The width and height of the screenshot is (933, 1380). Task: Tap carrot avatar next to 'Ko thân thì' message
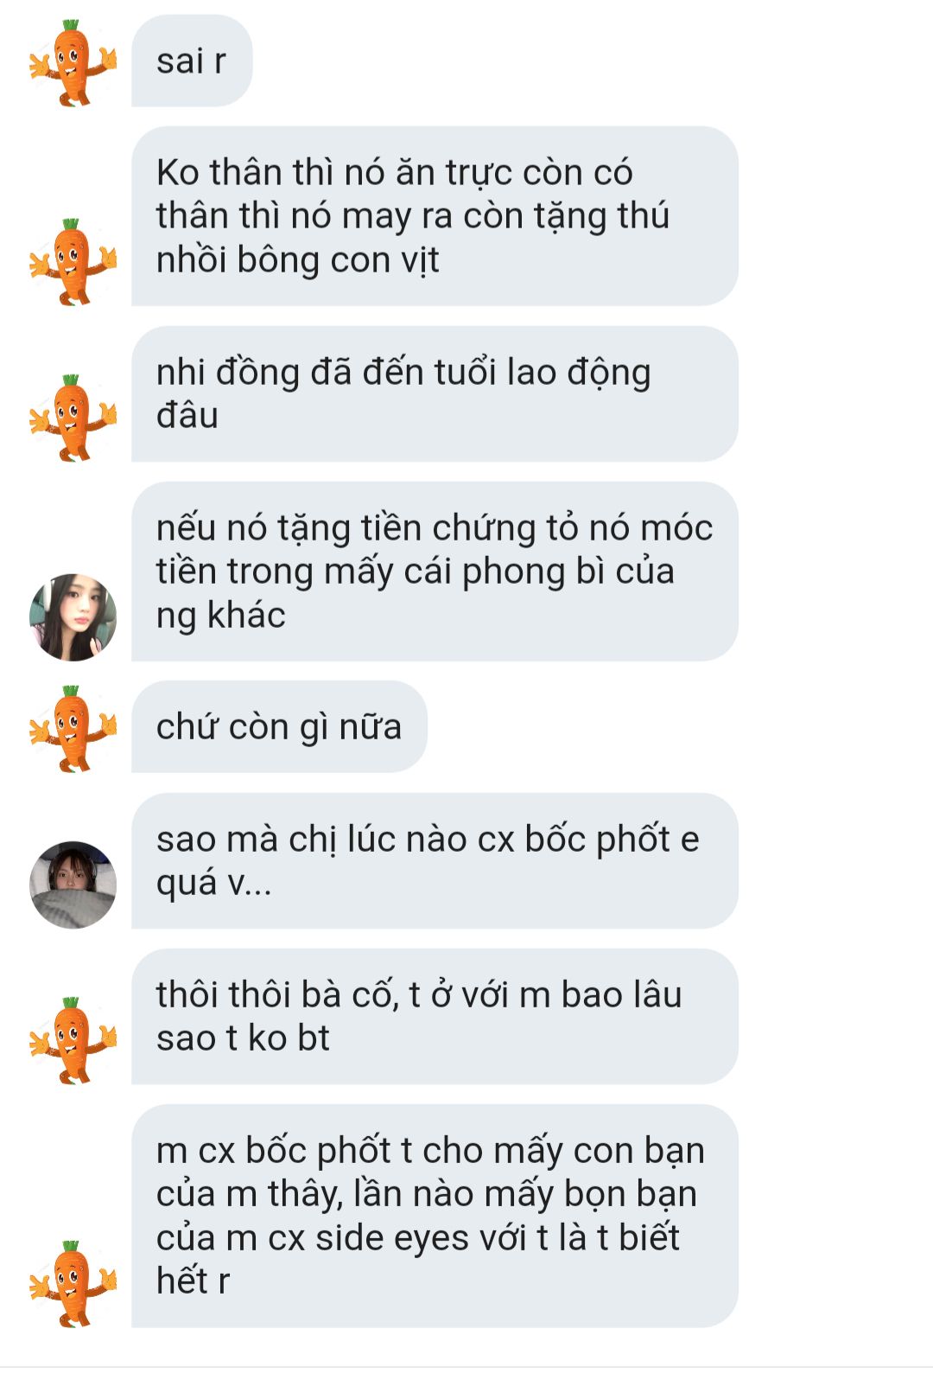(x=73, y=261)
